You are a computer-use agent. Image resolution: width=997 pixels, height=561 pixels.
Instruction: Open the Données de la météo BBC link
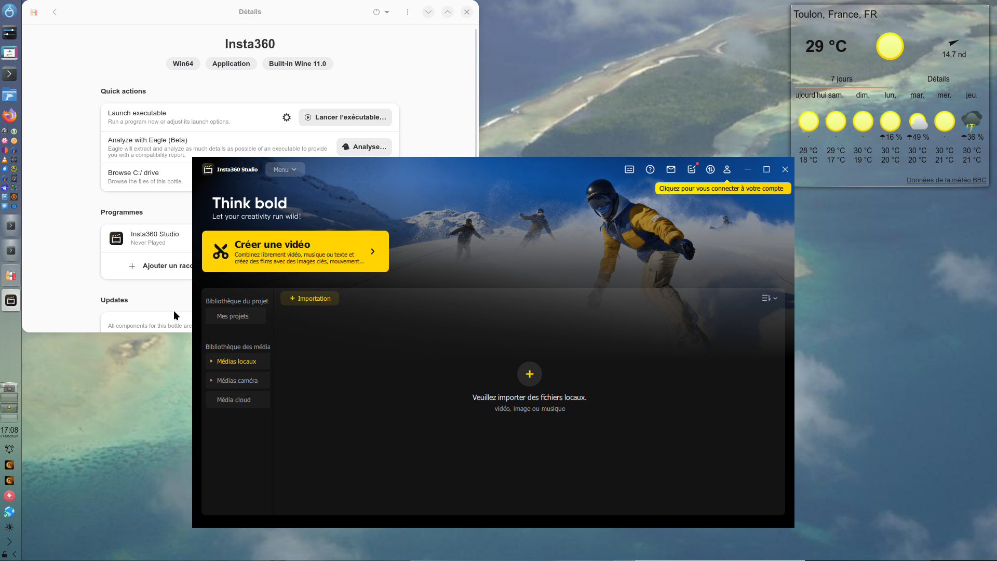[947, 180]
